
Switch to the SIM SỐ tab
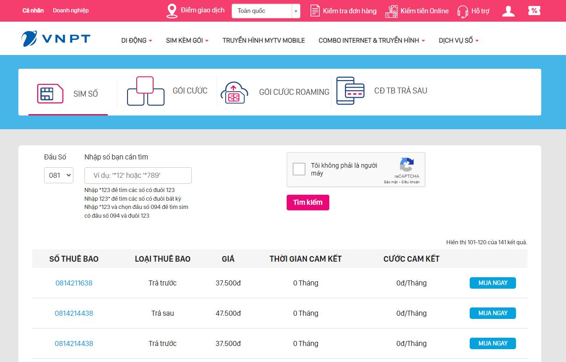tap(68, 93)
